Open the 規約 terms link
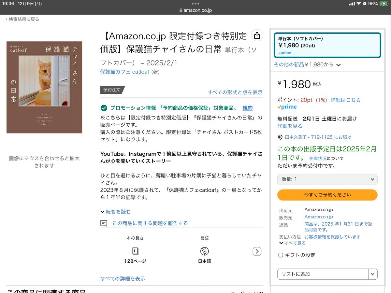 pyautogui.click(x=248, y=108)
